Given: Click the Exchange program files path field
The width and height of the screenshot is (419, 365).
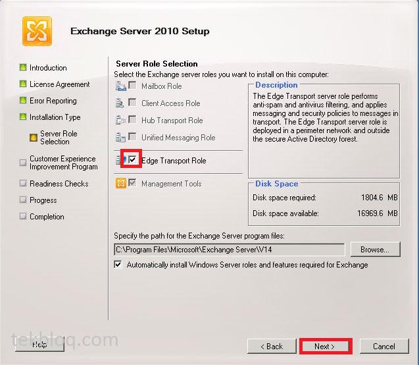Looking at the screenshot, I should coord(230,250).
